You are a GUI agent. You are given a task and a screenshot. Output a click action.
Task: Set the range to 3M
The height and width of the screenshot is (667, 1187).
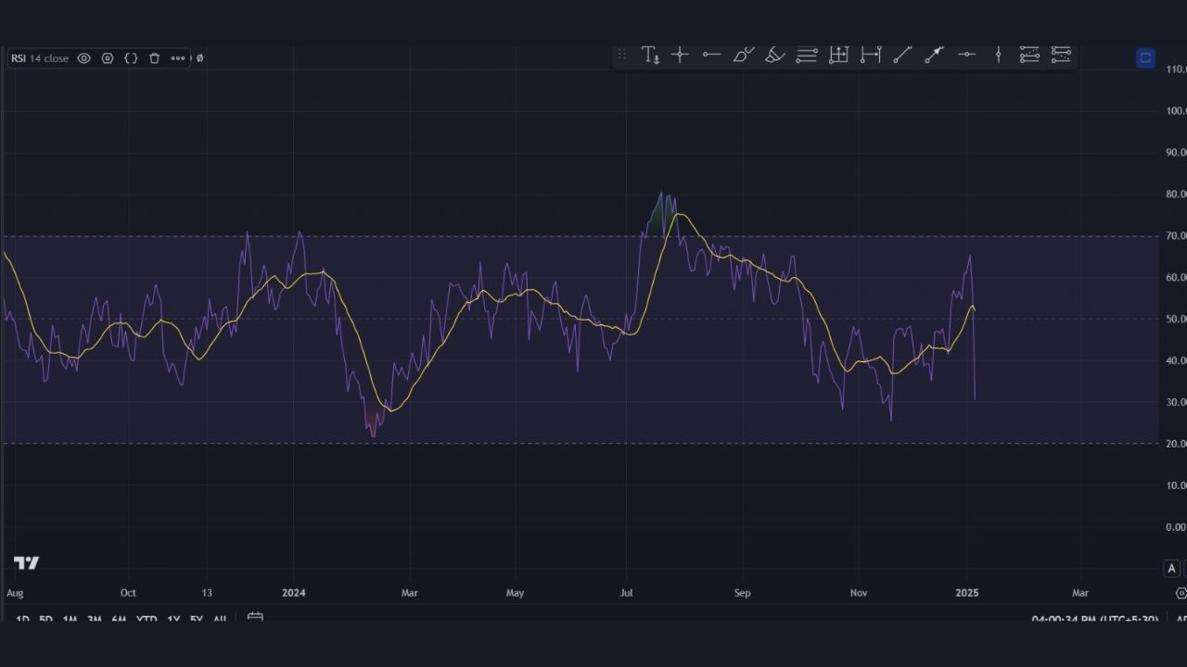click(x=94, y=620)
